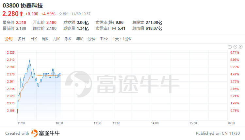Click the 12:00 time axis label

pos(117,123)
